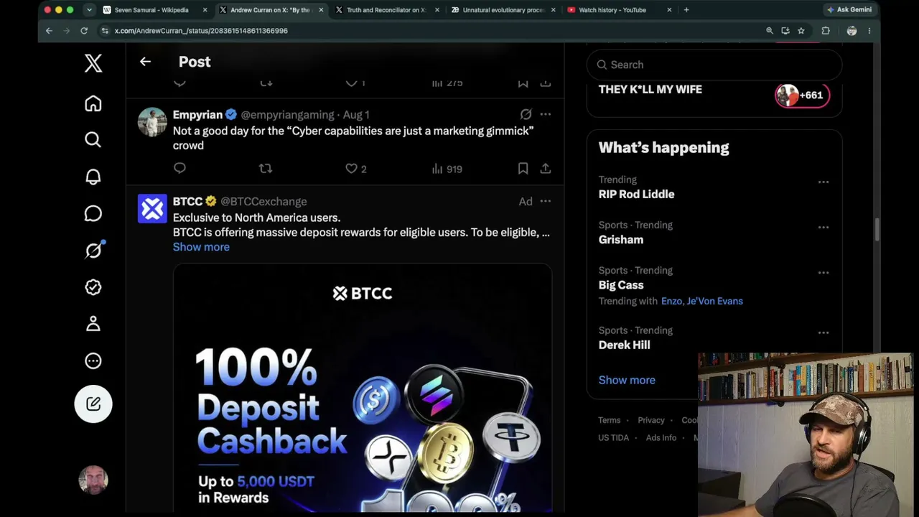
Task: Close the Seven Samurai - Wikipedia tab
Action: [205, 10]
